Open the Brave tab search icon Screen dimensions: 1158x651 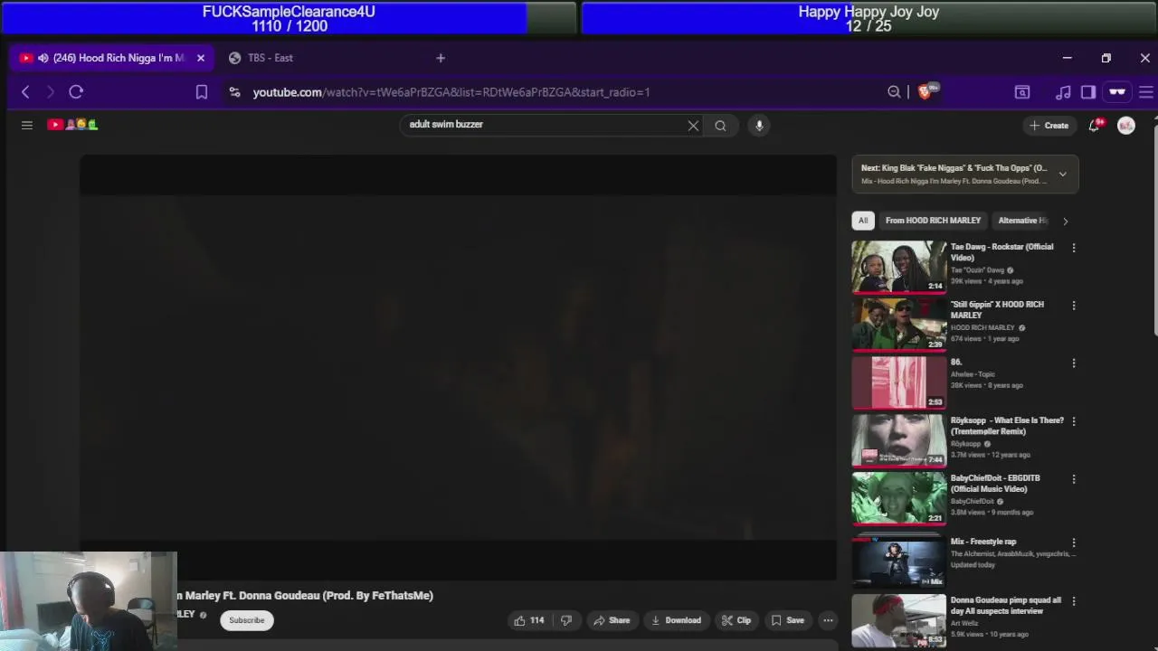click(1022, 91)
